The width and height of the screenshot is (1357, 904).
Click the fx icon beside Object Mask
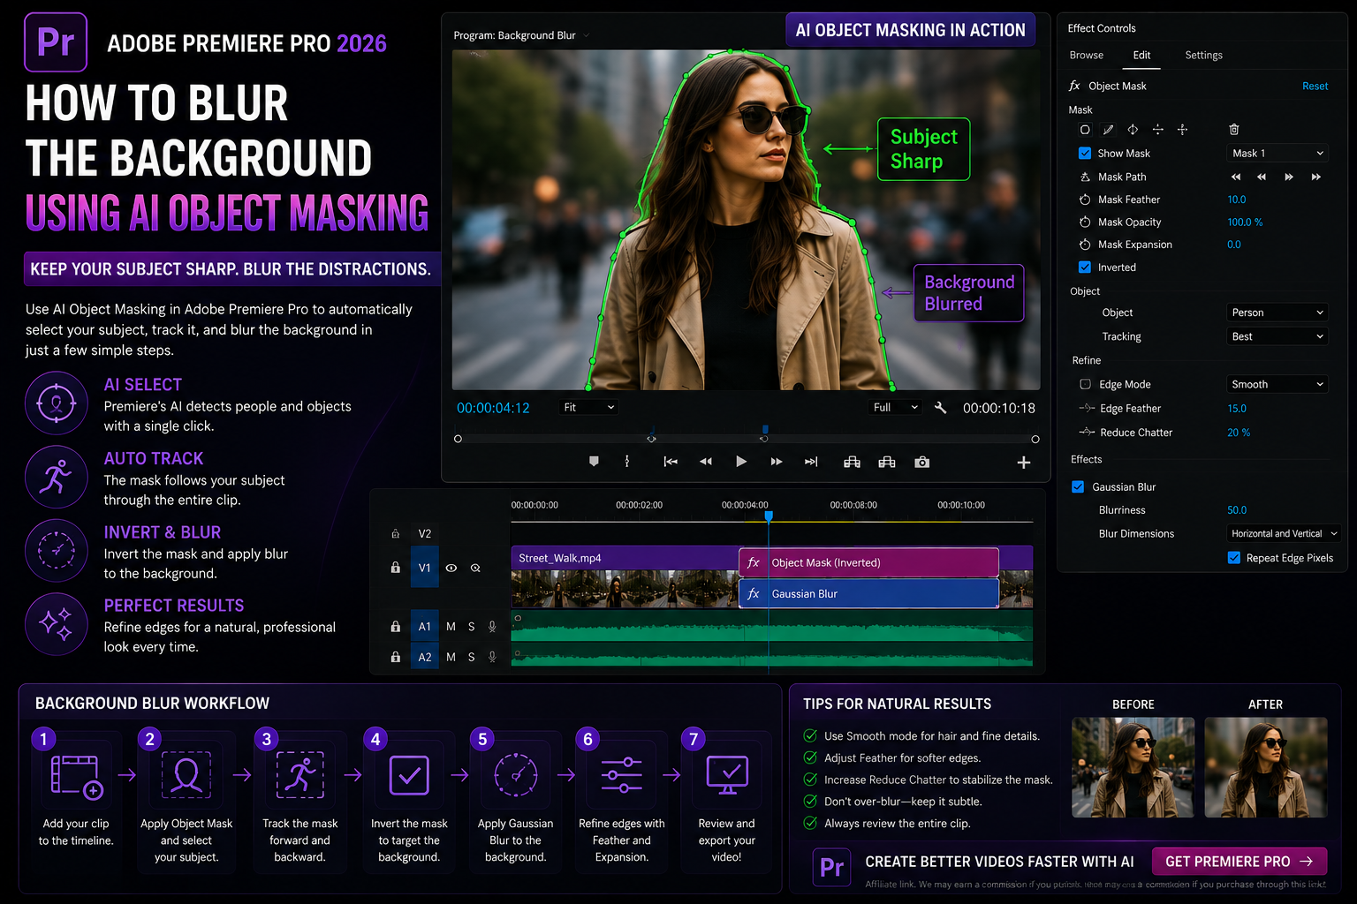coord(1074,86)
